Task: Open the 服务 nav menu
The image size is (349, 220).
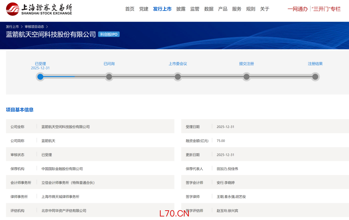Action: 237,9
